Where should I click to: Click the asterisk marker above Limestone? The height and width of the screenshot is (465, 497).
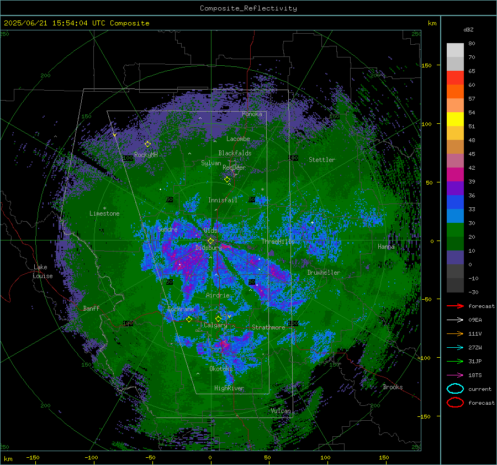point(104,208)
